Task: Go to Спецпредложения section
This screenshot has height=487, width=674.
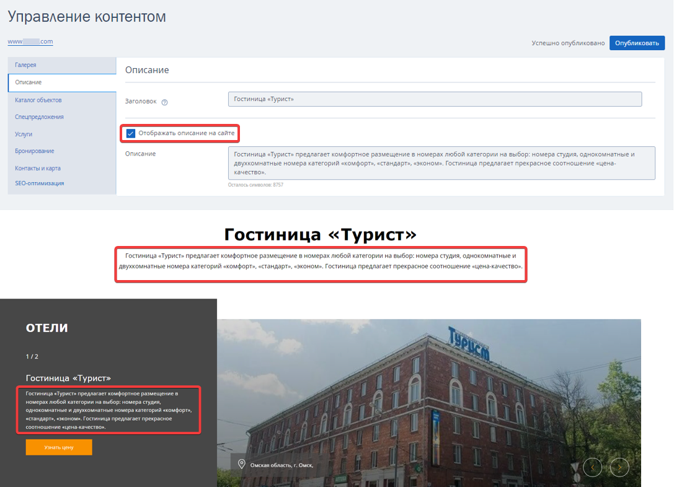Action: (39, 117)
